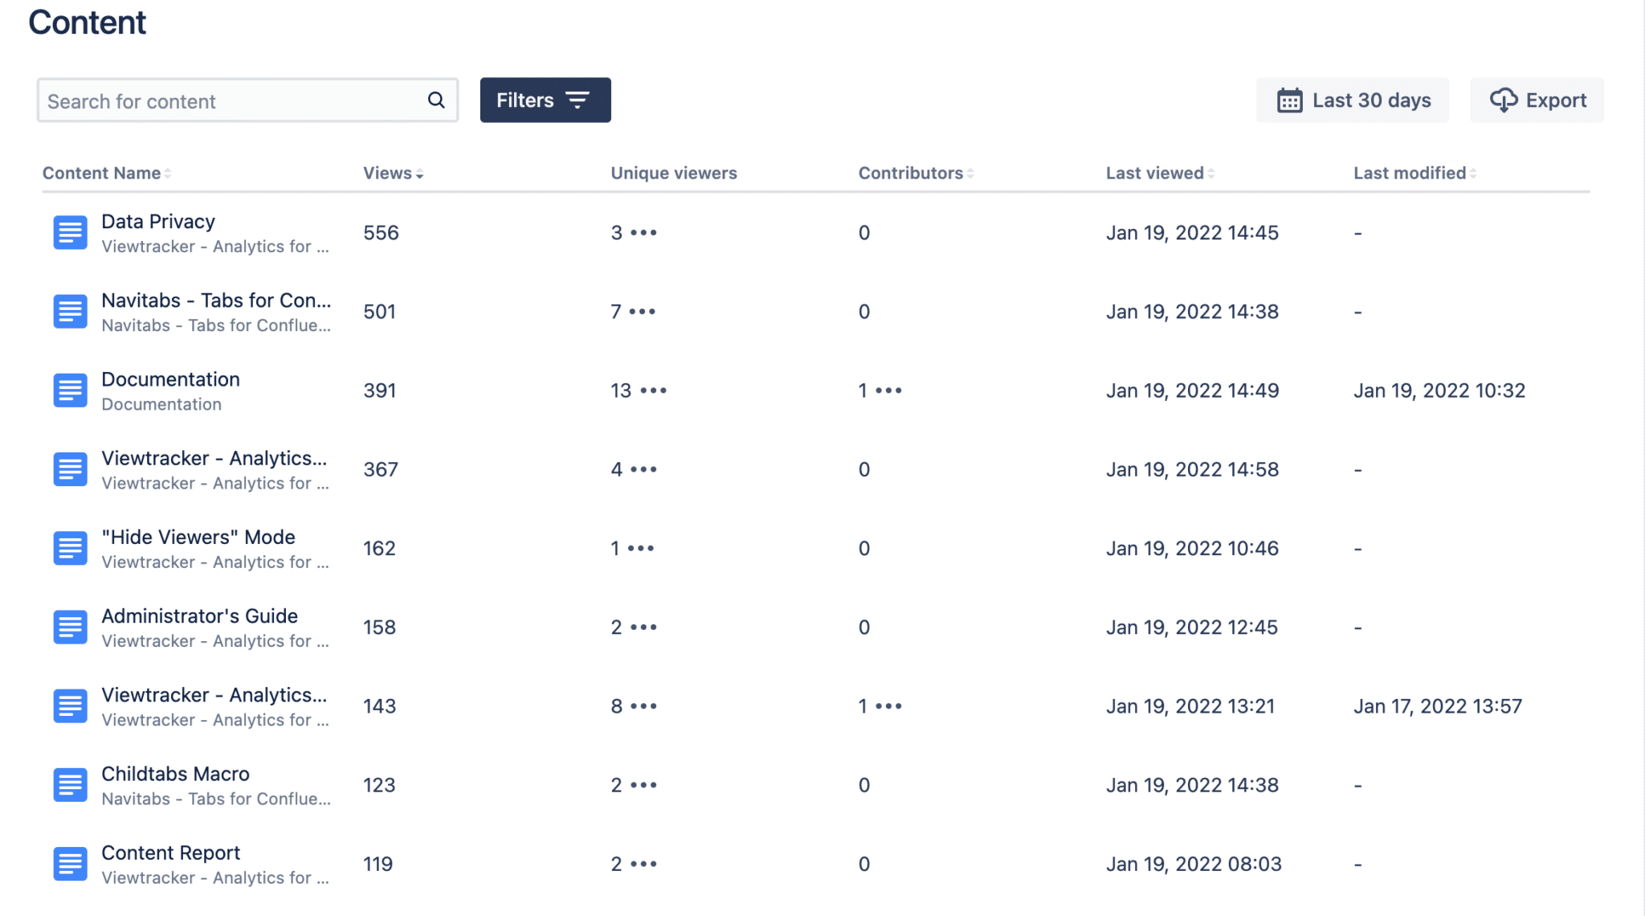Click the Data Privacy page icon
The image size is (1645, 916).
(x=71, y=232)
